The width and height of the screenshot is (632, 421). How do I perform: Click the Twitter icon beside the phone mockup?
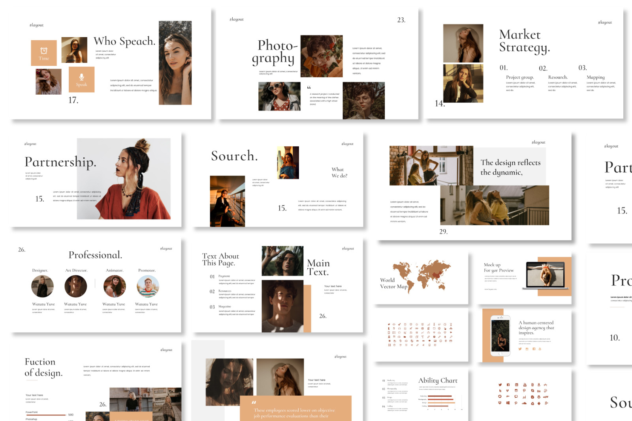pyautogui.click(x=520, y=349)
